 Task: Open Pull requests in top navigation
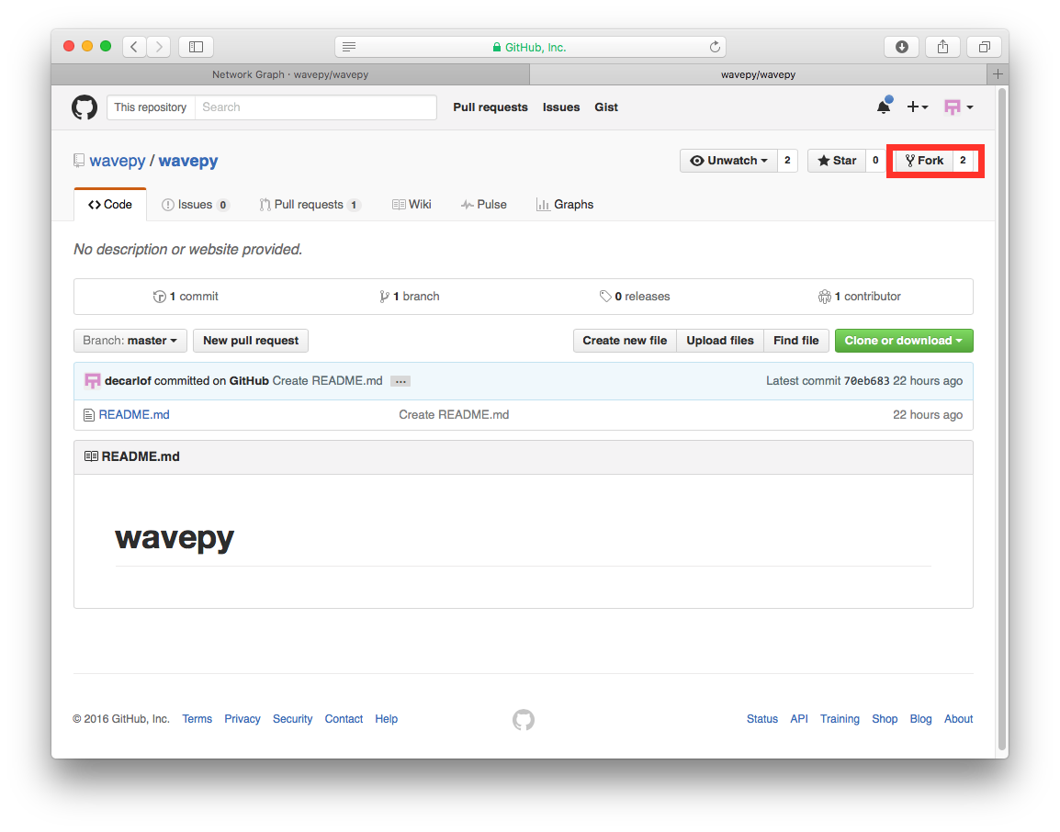[491, 107]
